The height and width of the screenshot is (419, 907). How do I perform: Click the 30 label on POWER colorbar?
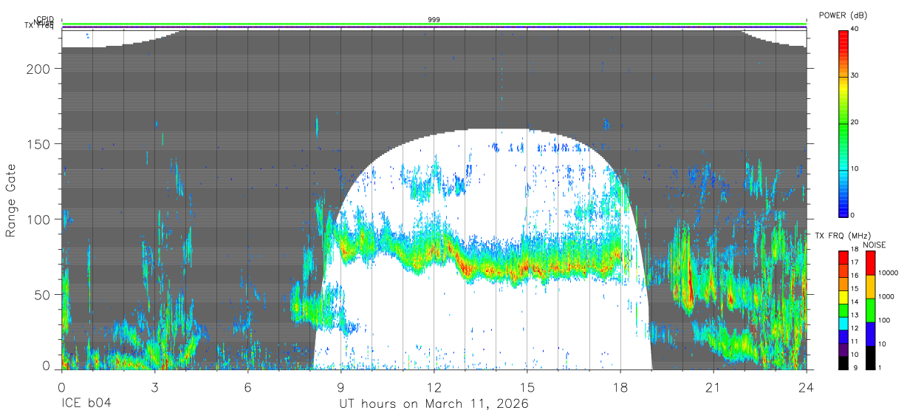pos(855,75)
